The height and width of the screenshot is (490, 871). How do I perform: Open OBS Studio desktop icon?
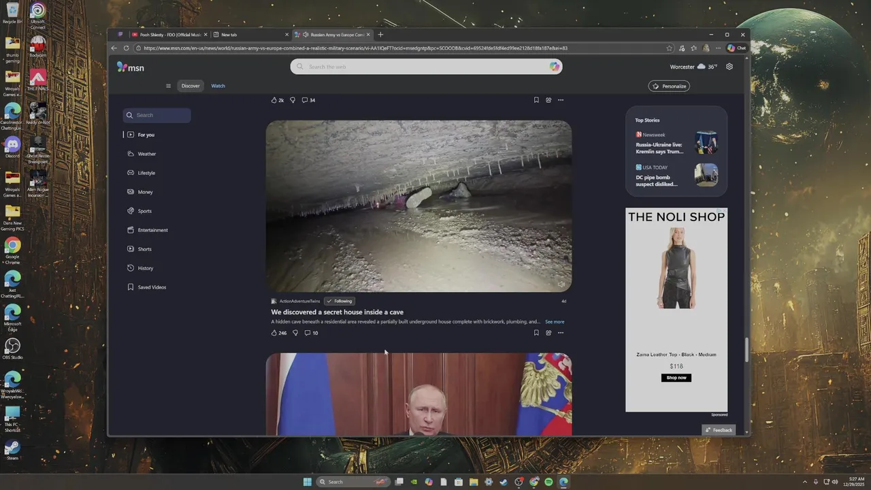click(x=12, y=349)
